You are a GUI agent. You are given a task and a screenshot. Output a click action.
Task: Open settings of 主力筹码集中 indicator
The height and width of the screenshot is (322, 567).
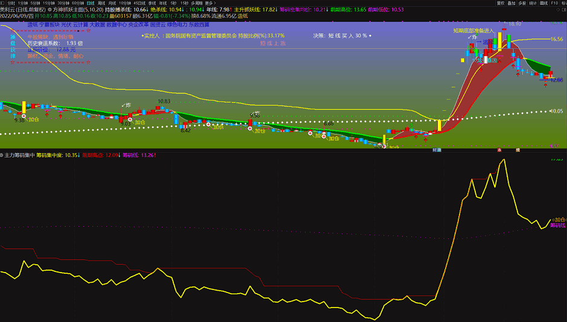pyautogui.click(x=2, y=155)
